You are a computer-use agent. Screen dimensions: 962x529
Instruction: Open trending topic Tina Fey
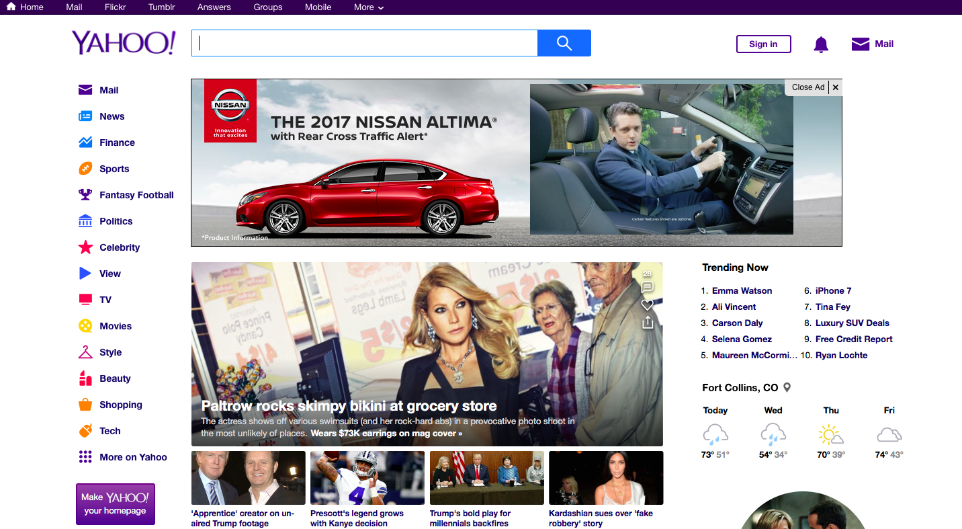(833, 307)
